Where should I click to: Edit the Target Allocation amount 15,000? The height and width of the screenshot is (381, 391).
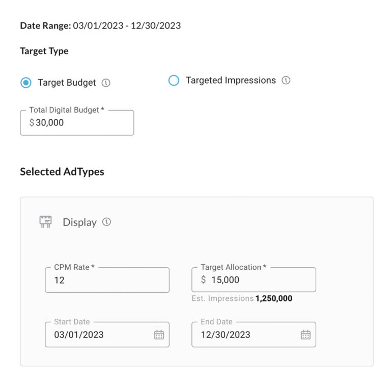point(225,280)
